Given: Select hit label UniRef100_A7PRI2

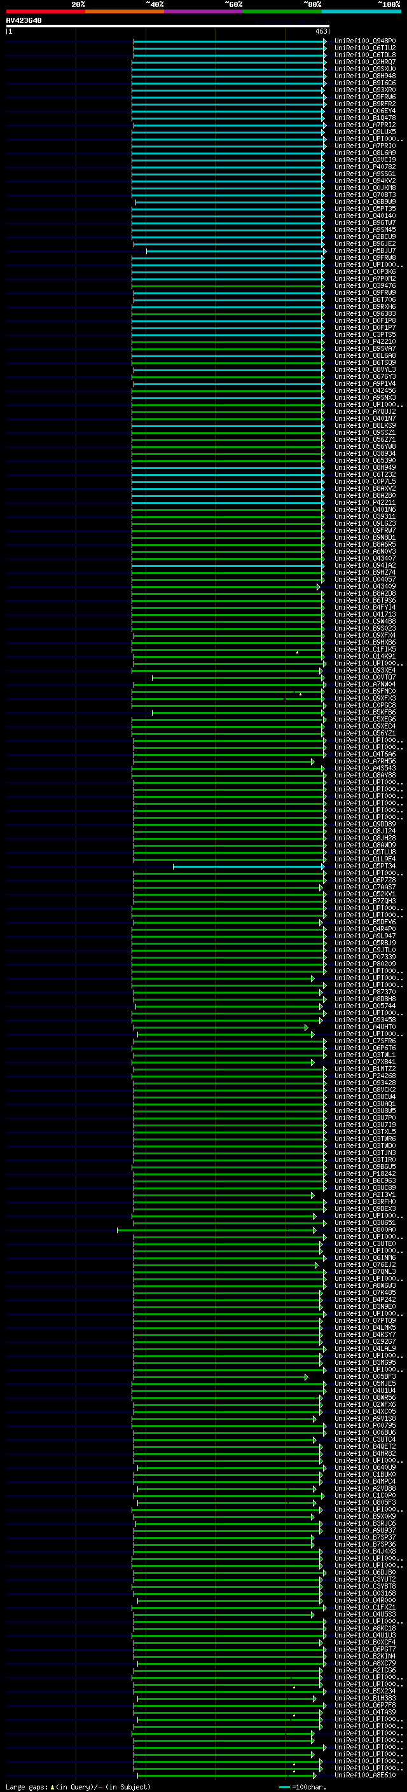Looking at the screenshot, I should click(x=365, y=125).
